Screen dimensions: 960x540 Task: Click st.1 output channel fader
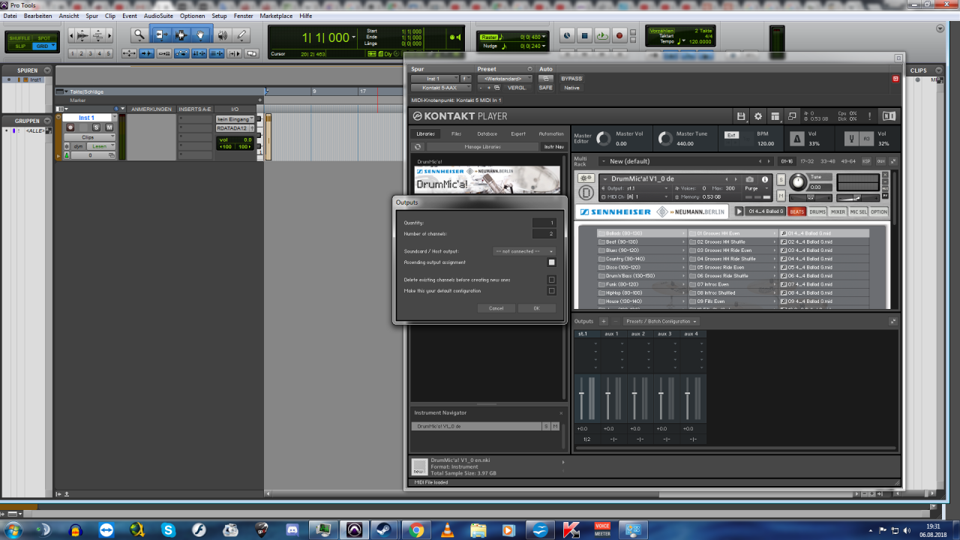581,393
